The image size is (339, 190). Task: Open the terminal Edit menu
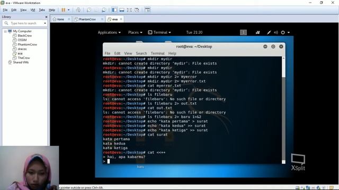pyautogui.click(x=117, y=53)
